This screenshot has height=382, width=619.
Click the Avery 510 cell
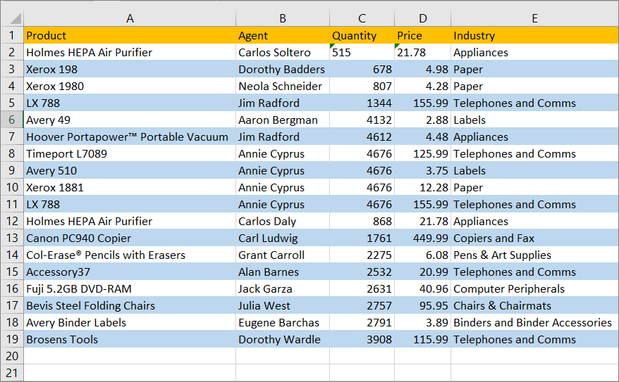coord(130,170)
